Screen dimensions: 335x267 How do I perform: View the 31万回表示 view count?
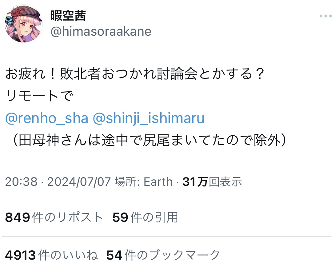(212, 182)
